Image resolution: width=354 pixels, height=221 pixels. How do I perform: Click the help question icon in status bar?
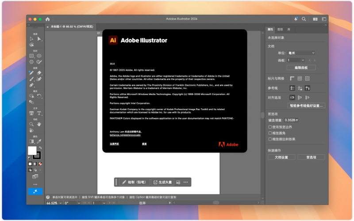click(48, 197)
